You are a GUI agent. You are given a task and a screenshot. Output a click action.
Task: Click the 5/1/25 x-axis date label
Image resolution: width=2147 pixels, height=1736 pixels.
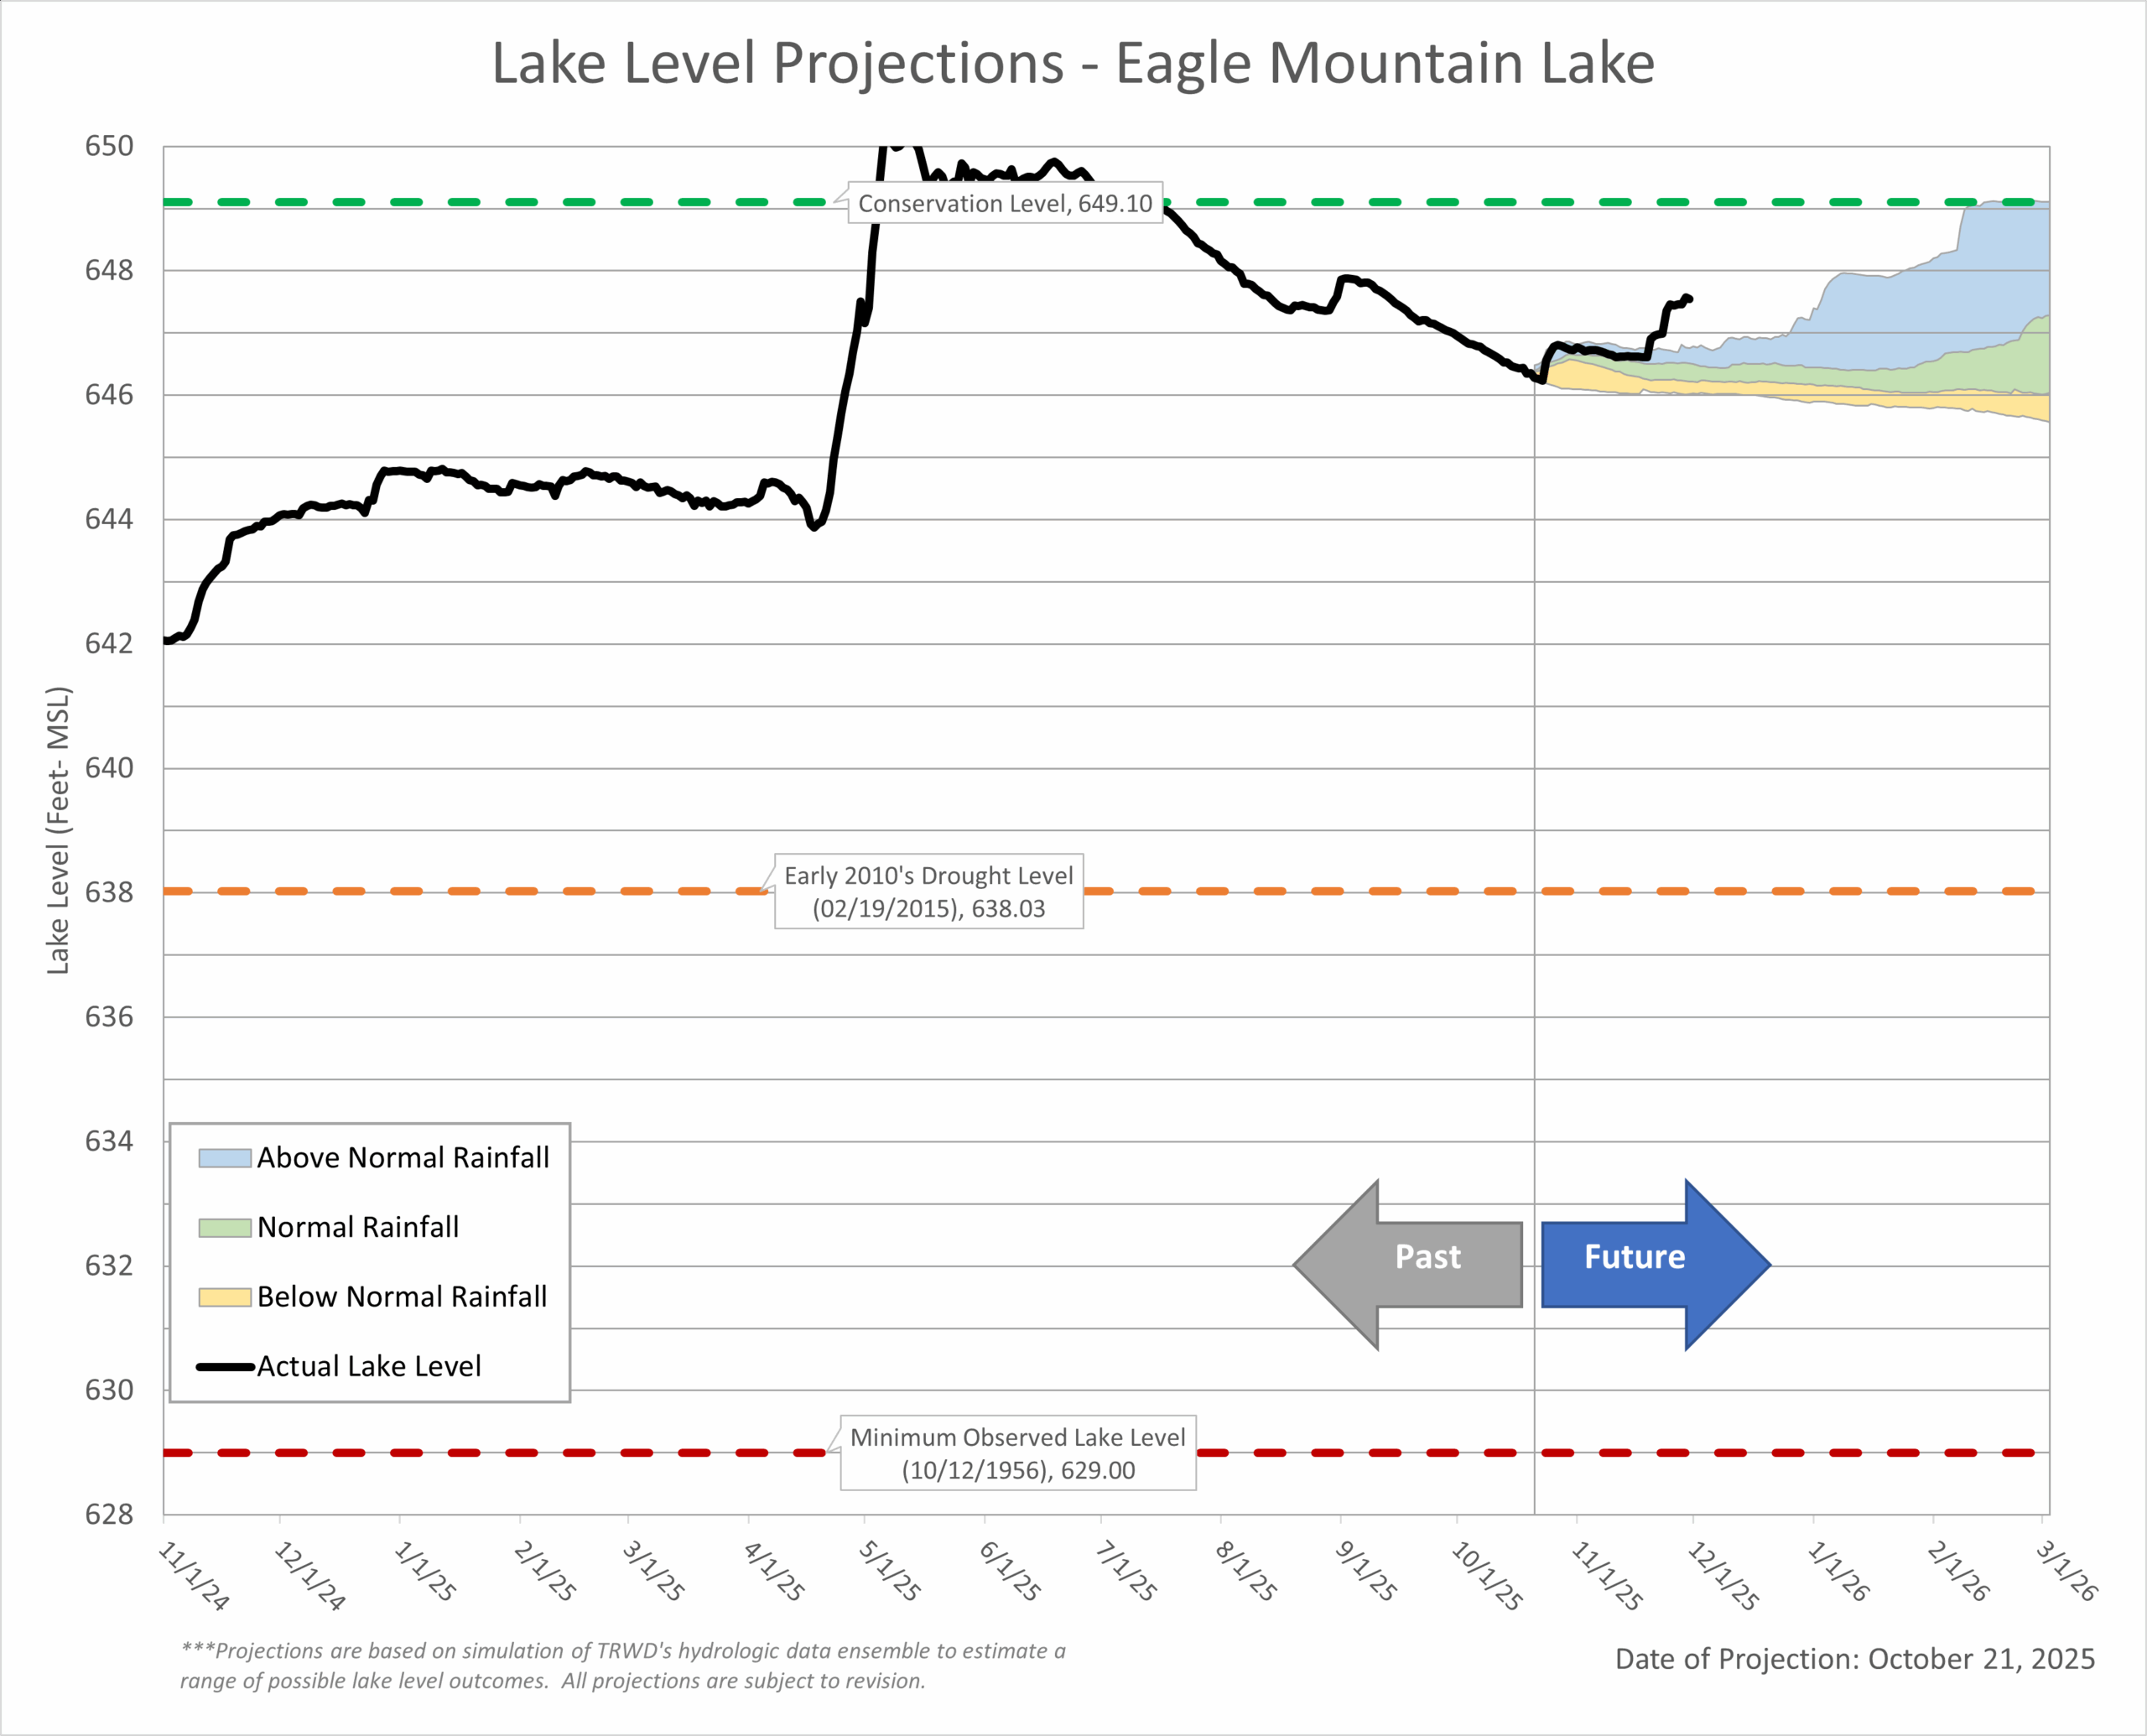point(889,1571)
